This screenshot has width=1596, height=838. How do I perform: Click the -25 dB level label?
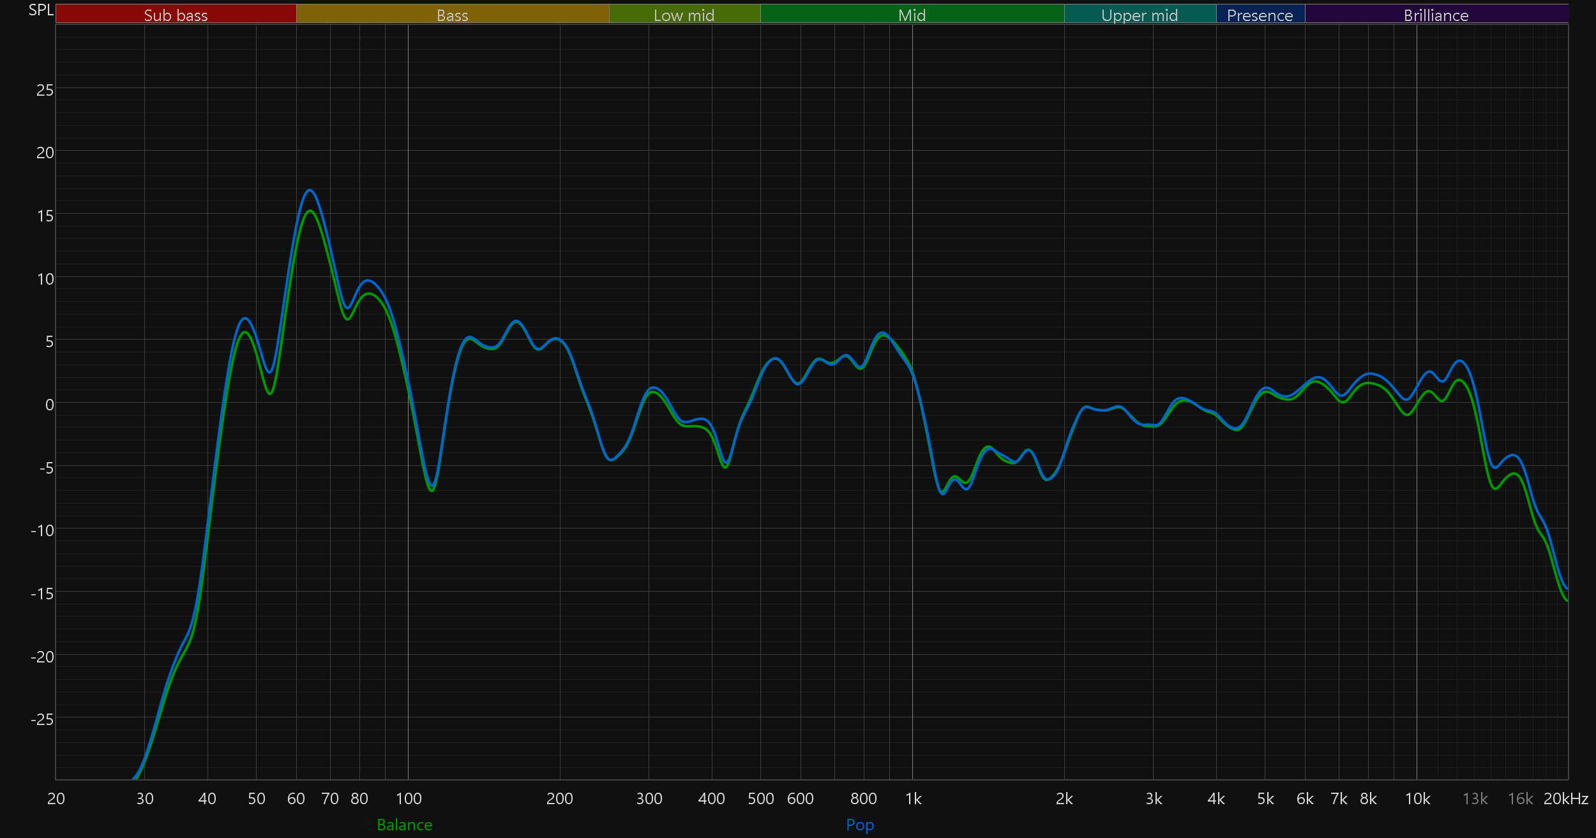pyautogui.click(x=42, y=719)
